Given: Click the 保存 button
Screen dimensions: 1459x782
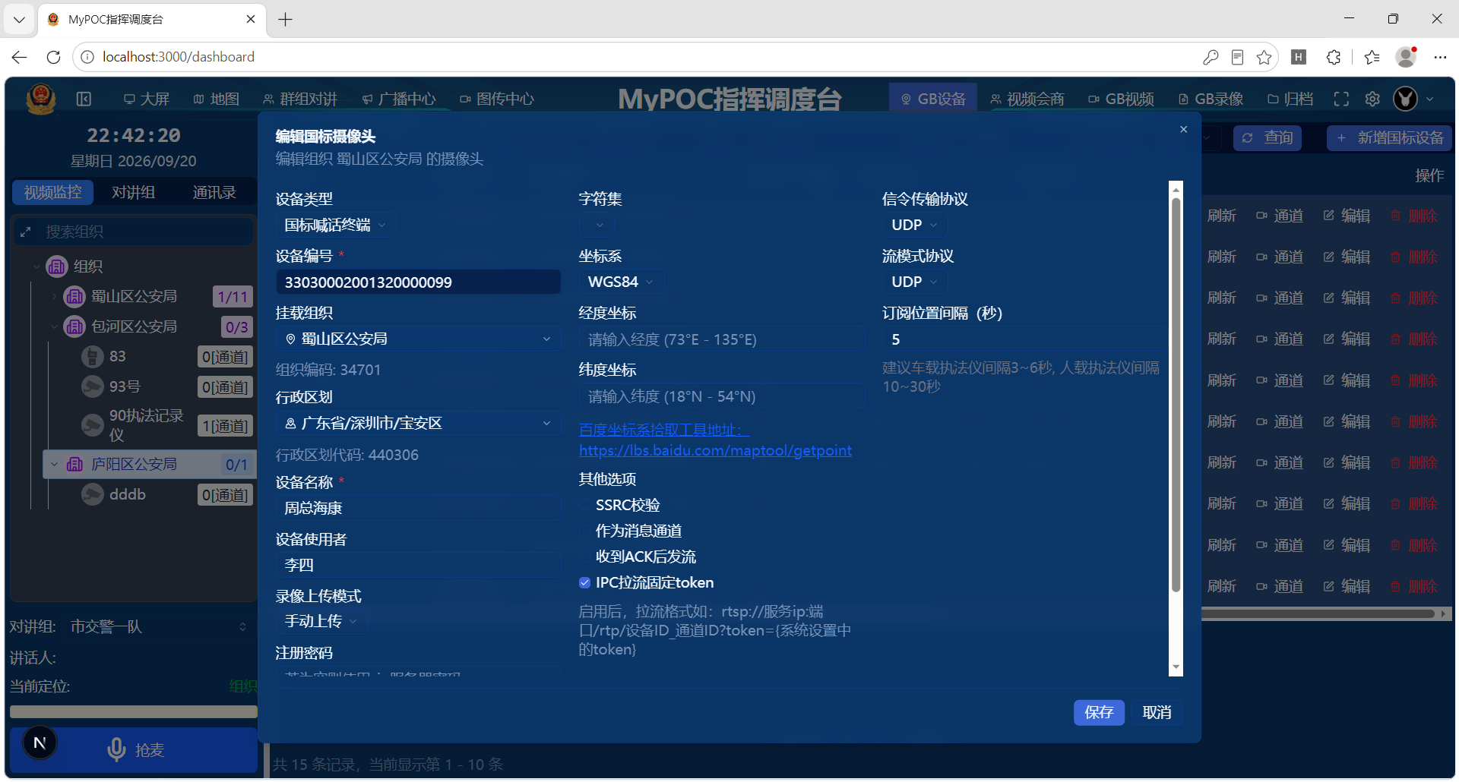Looking at the screenshot, I should point(1099,712).
